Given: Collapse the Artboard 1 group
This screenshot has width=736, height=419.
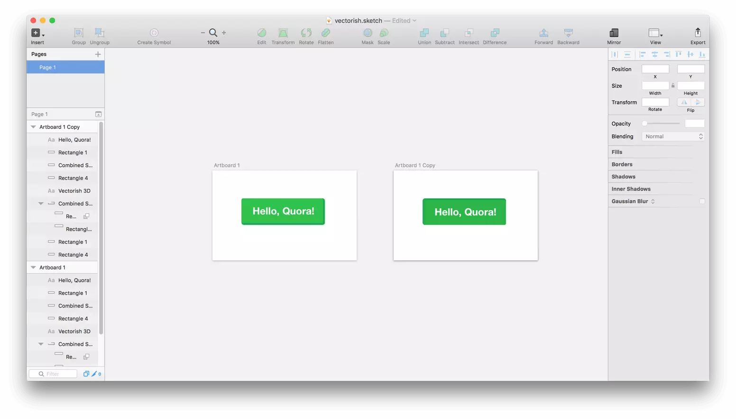Looking at the screenshot, I should click(33, 267).
